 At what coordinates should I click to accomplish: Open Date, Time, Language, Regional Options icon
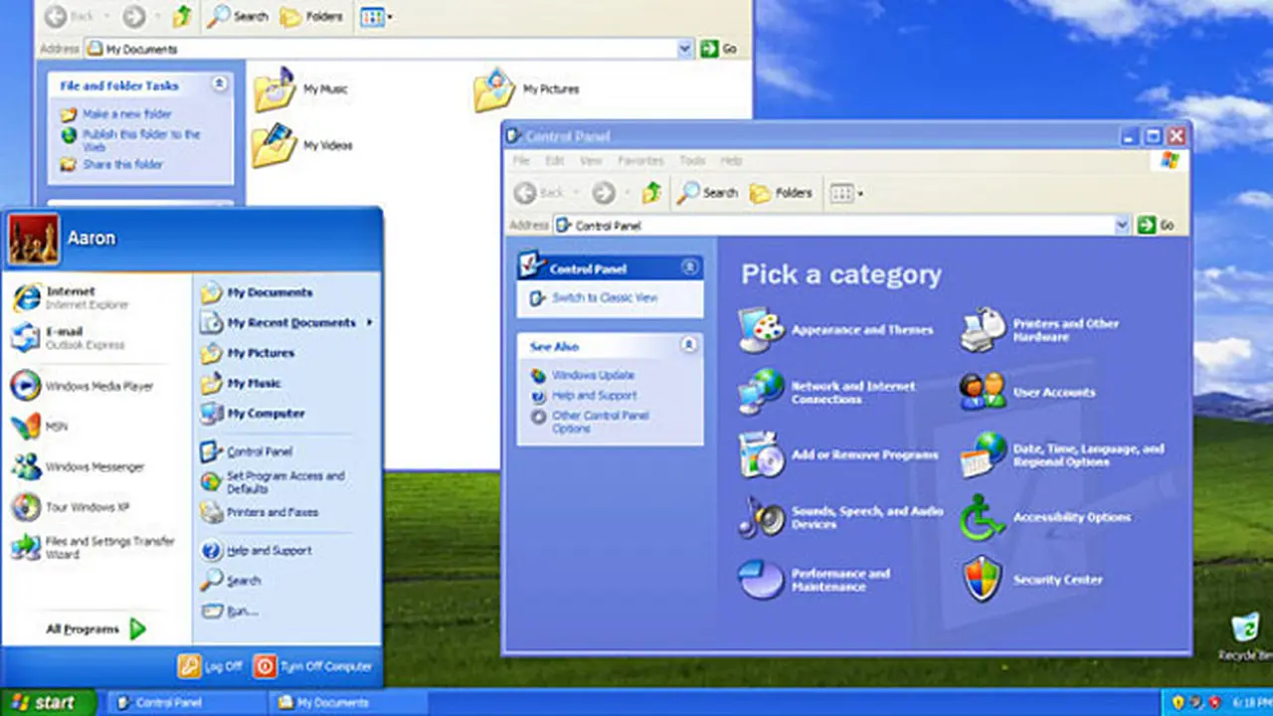point(983,454)
